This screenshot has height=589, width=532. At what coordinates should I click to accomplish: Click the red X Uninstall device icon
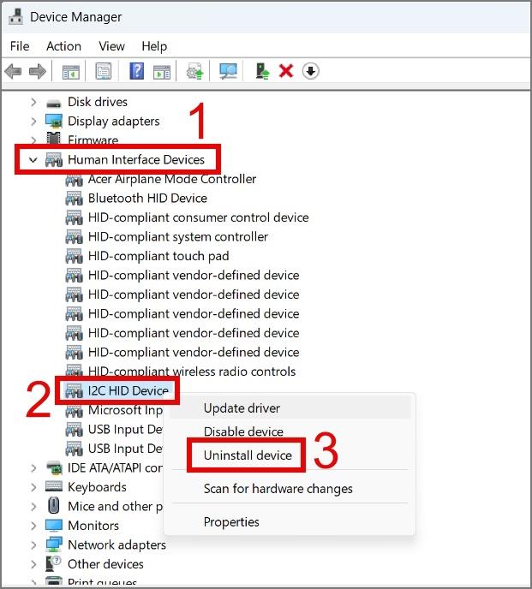(286, 71)
